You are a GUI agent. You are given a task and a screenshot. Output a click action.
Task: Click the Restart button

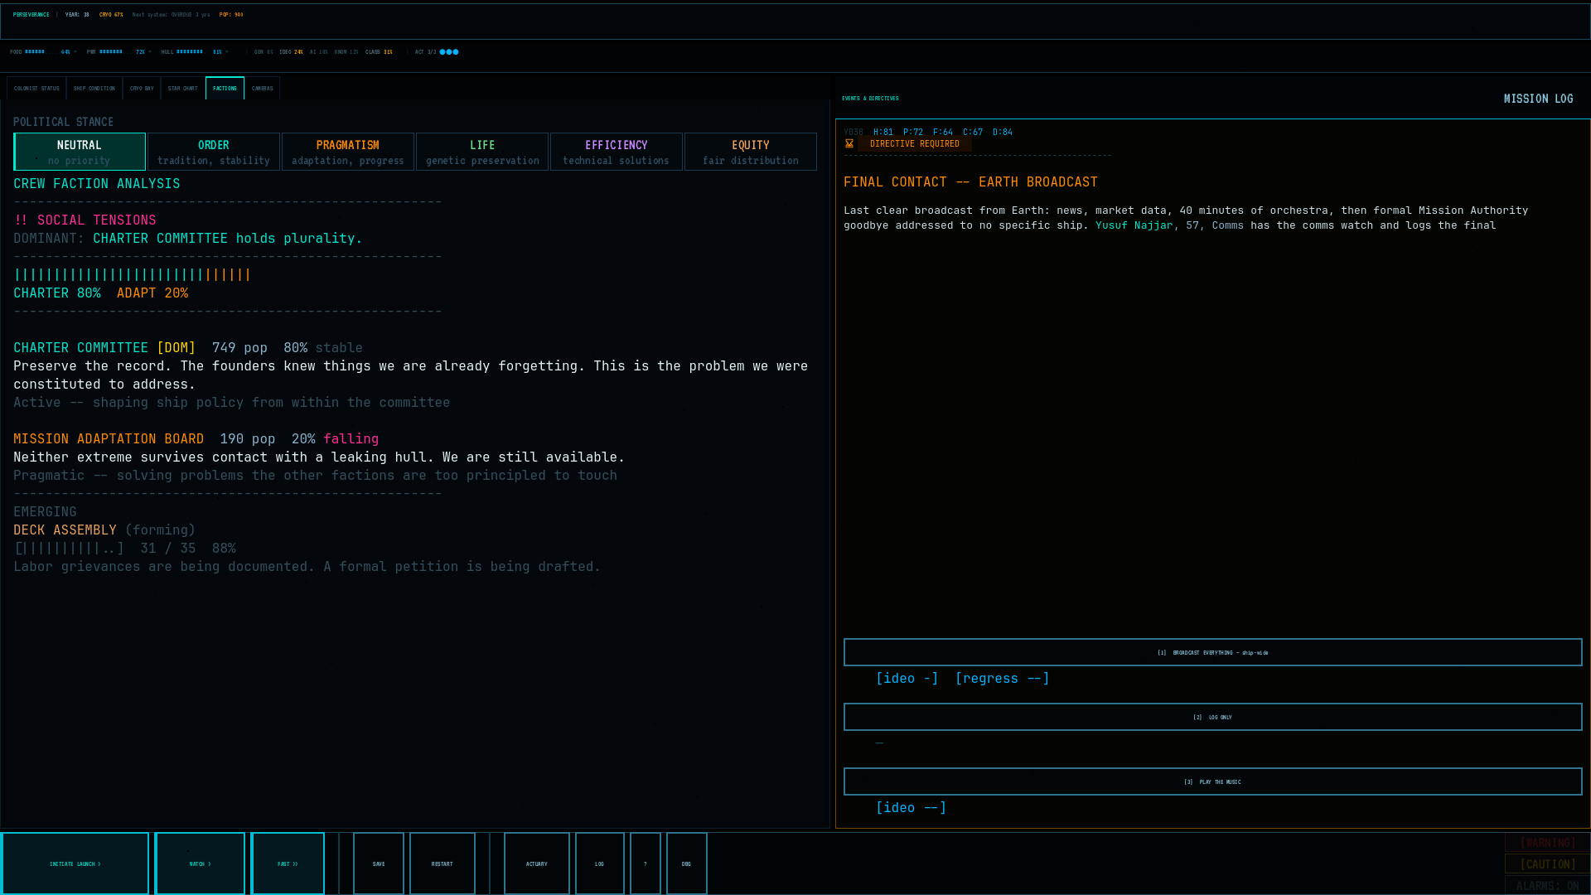[x=442, y=864]
